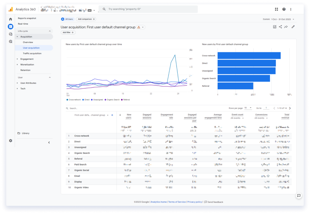Change Rows per page using its dropdown
This screenshot has width=310, height=214.
[249, 108]
